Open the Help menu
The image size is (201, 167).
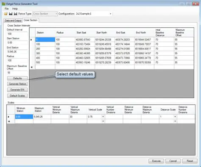[15, 8]
